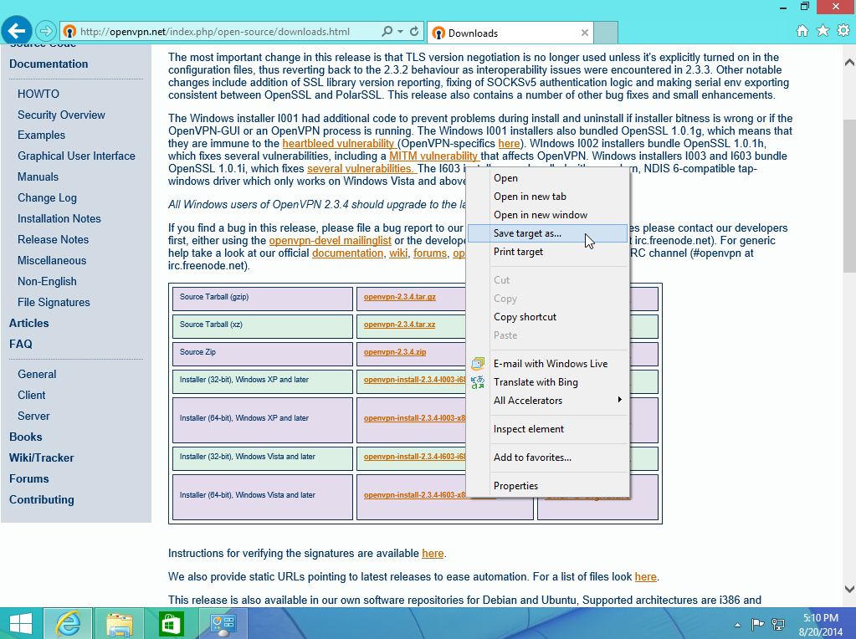This screenshot has height=639, width=856.
Task: Open the Forums sidebar link
Action: [29, 479]
